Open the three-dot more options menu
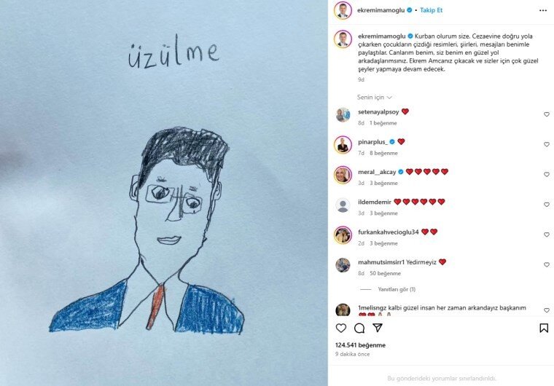 pos(543,11)
